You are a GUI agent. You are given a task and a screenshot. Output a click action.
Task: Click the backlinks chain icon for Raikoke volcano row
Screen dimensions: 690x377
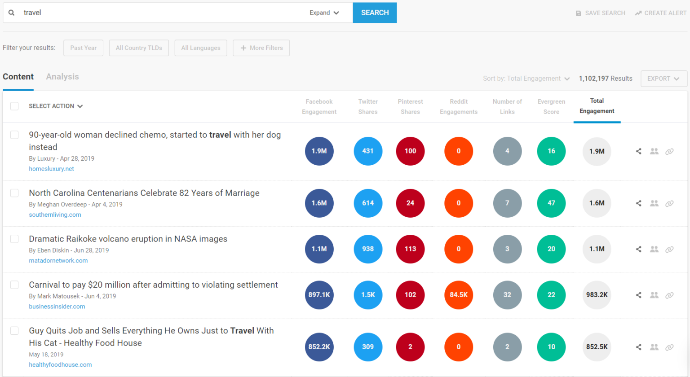[x=669, y=249]
